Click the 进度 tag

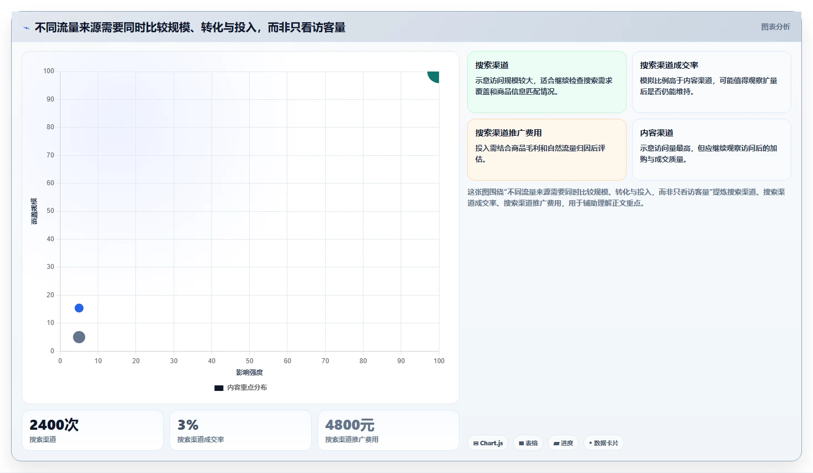(x=563, y=443)
